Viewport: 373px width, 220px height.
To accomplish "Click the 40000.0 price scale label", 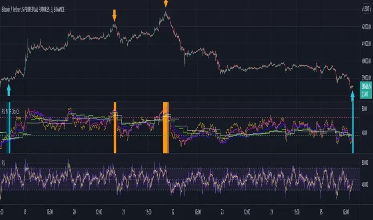I will [x=366, y=61].
